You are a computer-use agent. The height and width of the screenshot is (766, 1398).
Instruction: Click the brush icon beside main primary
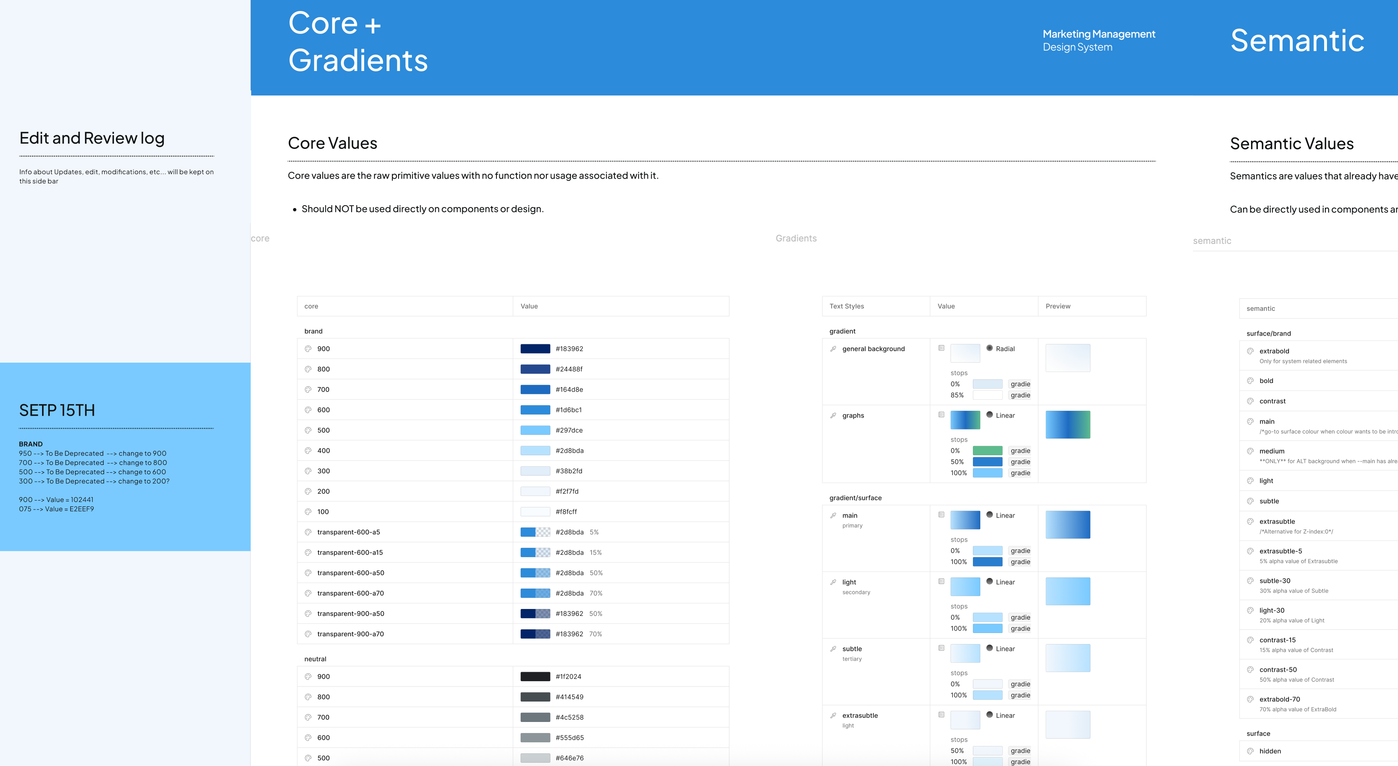833,516
